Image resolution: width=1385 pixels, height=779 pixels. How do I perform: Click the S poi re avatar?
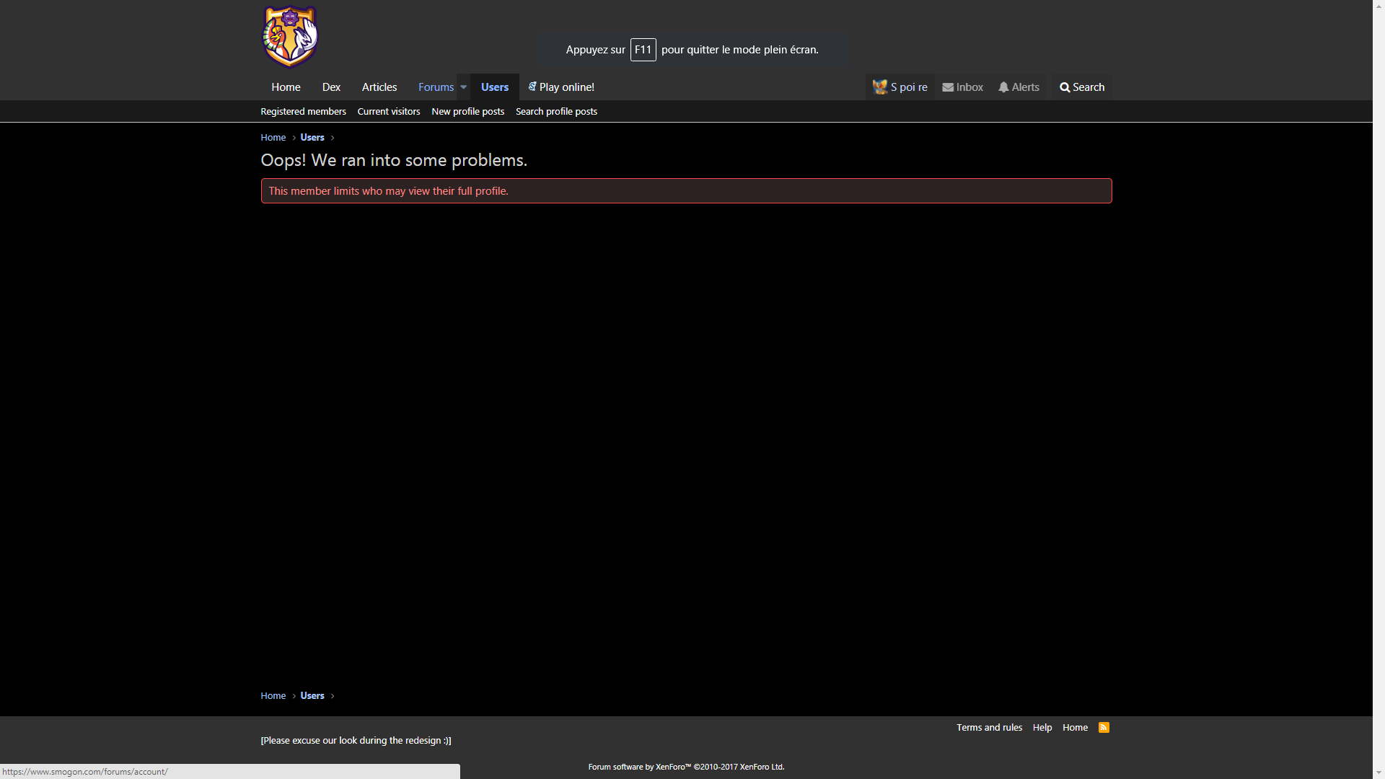(x=879, y=87)
